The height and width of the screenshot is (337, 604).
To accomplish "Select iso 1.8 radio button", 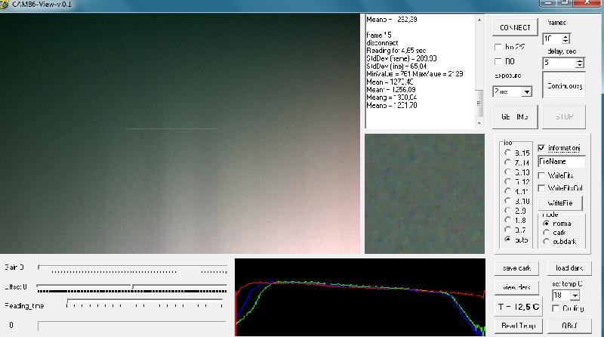I will pyautogui.click(x=507, y=220).
